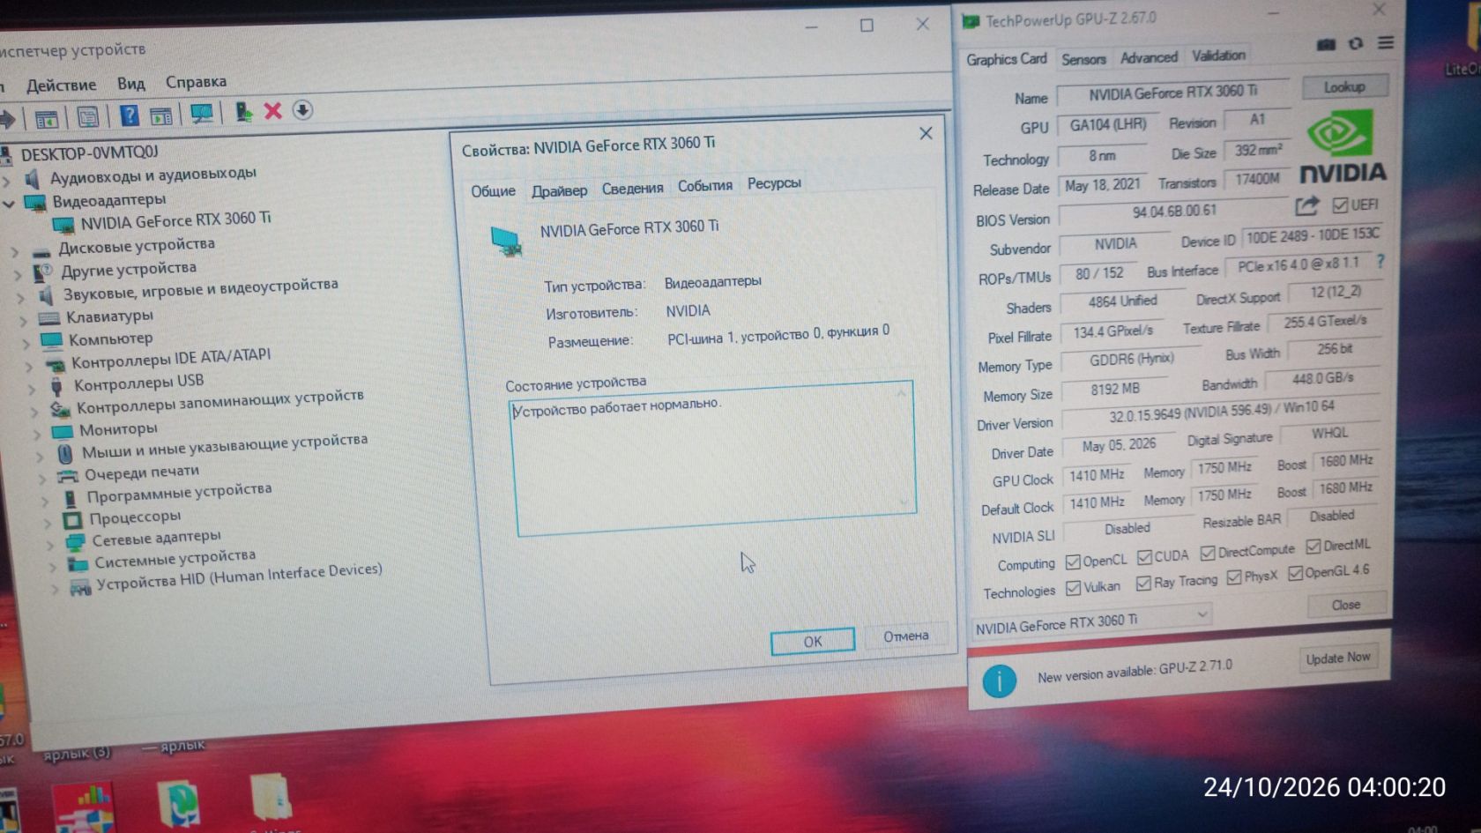The image size is (1481, 833).
Task: Click the GPU-Z refresh icon
Action: [1355, 43]
